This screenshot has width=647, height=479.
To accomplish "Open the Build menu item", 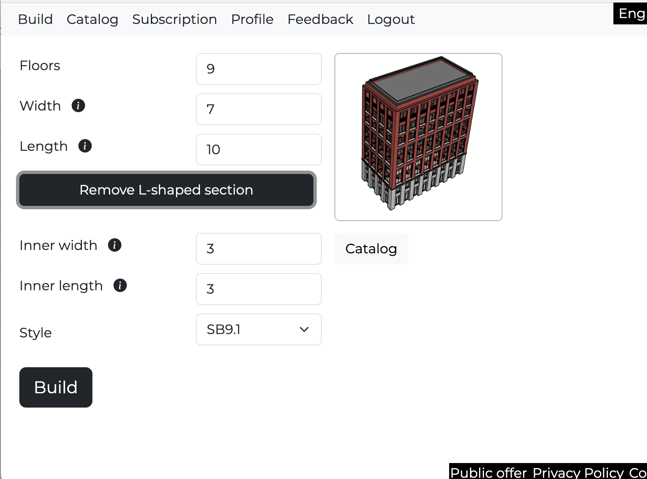I will [x=35, y=19].
